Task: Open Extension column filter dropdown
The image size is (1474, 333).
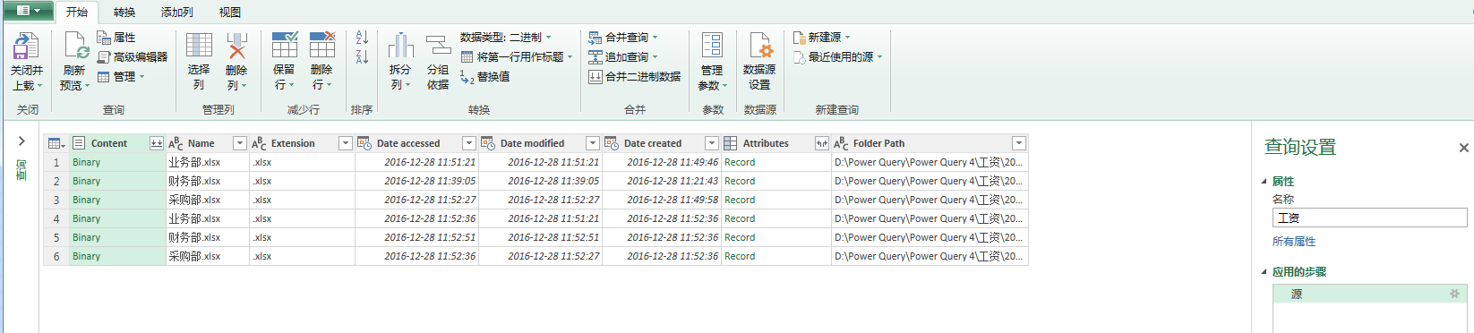Action: (345, 143)
